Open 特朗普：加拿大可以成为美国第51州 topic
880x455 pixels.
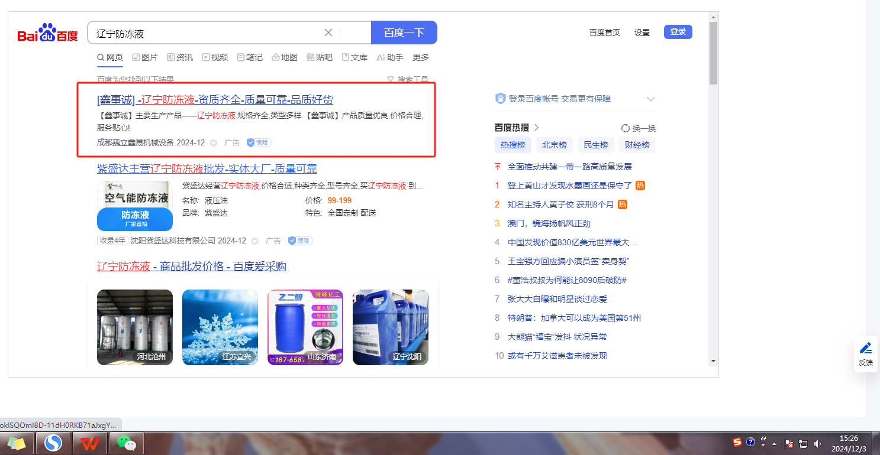click(x=574, y=318)
